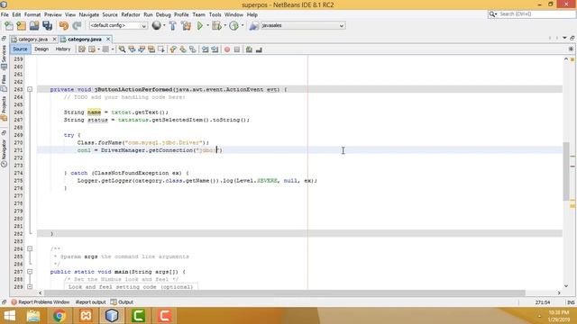Switch editor to Design view
577x324 pixels.
point(41,49)
